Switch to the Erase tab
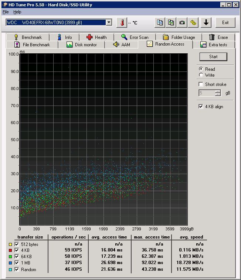This screenshot has width=241, height=280. point(218,37)
